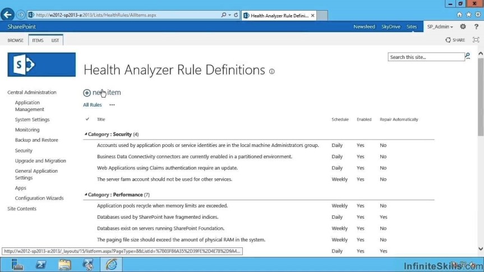Open Application Management link

coord(30,106)
